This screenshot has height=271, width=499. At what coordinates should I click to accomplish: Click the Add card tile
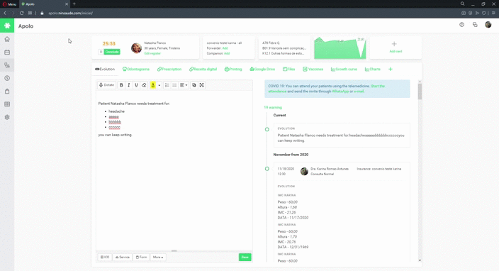coord(396,48)
